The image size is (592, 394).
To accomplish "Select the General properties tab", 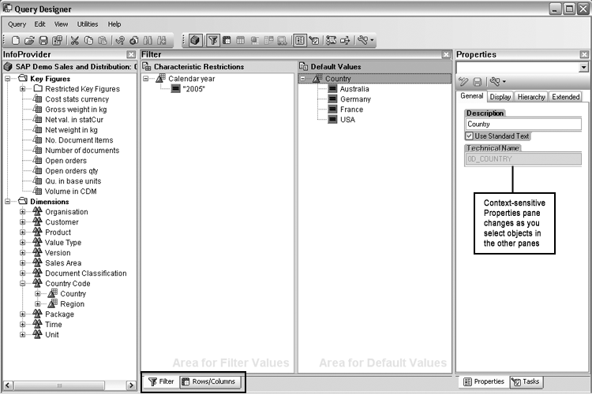I will 471,96.
